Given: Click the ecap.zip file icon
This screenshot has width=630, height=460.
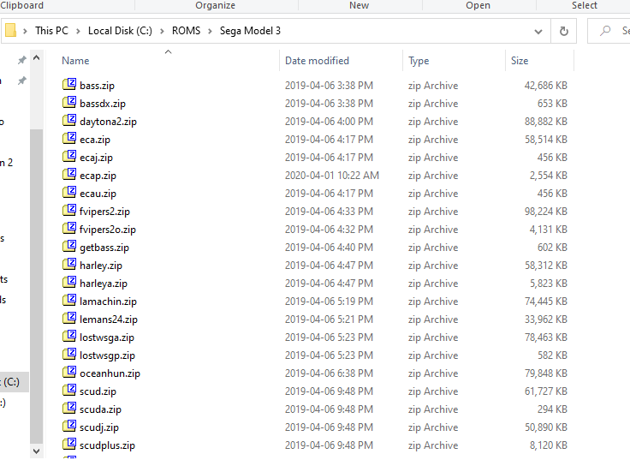Looking at the screenshot, I should coord(69,175).
